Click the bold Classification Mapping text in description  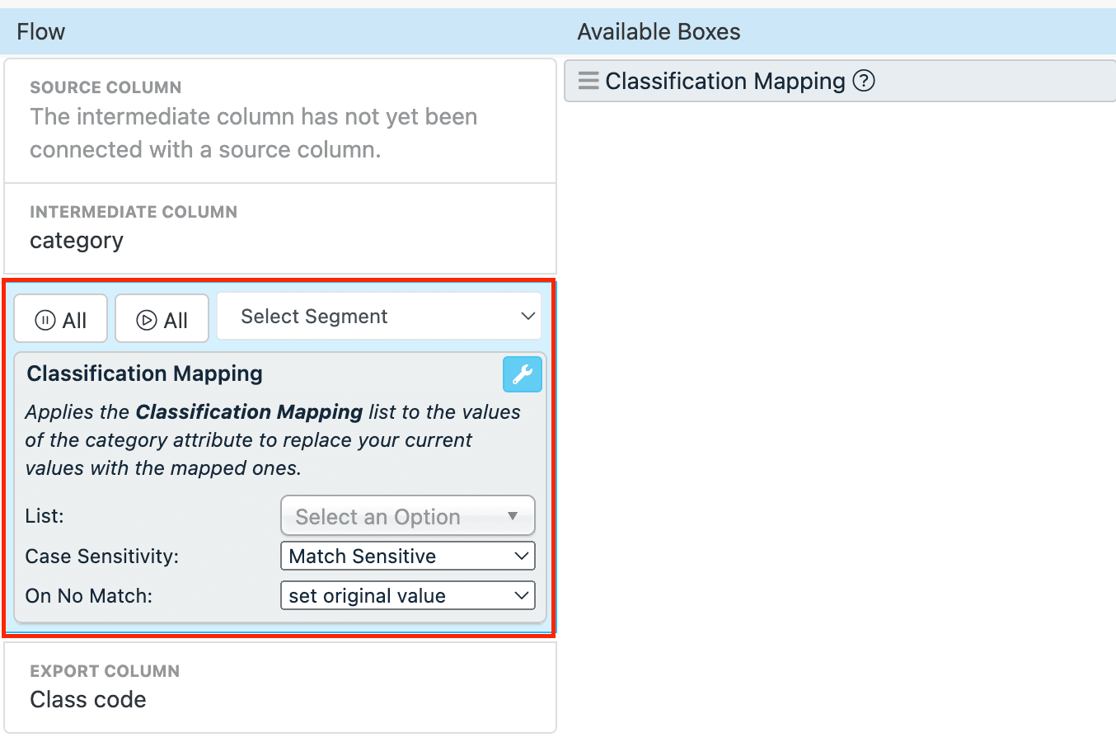[249, 411]
